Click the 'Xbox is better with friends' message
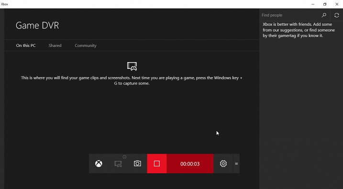Image resolution: width=343 pixels, height=189 pixels. pos(299,30)
